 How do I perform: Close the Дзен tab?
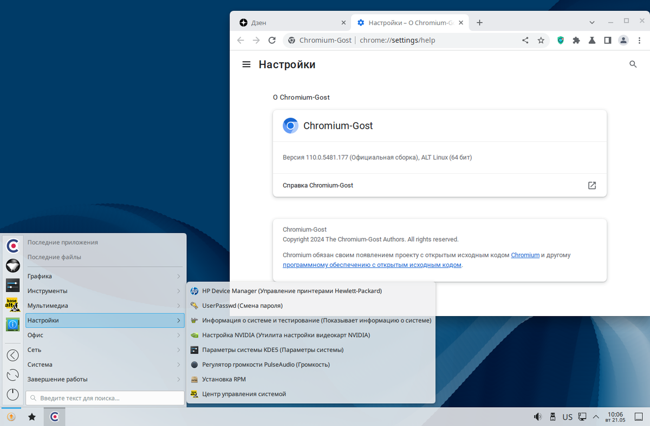coord(343,23)
